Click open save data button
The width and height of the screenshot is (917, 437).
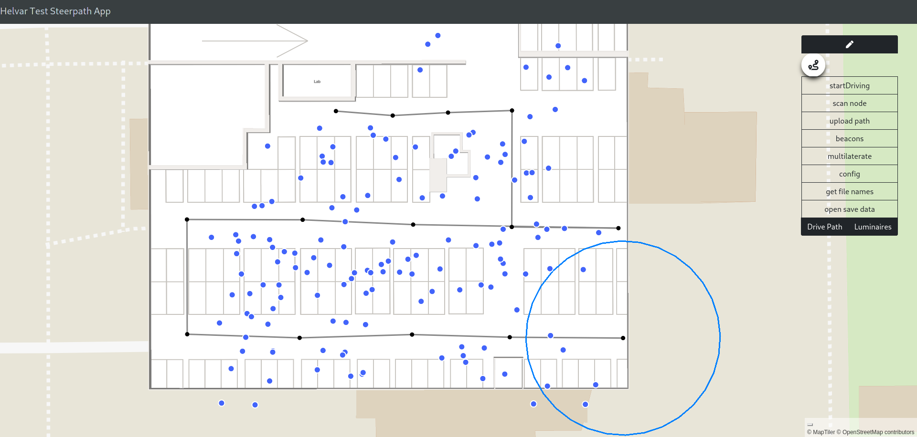click(849, 209)
